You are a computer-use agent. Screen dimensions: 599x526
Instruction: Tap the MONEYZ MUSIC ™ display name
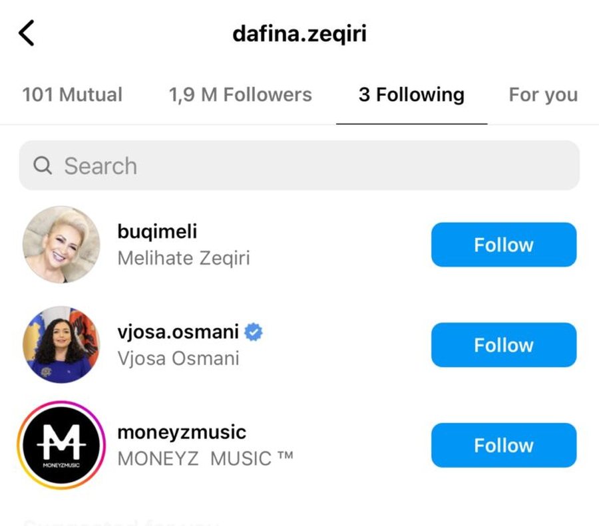[x=205, y=458]
